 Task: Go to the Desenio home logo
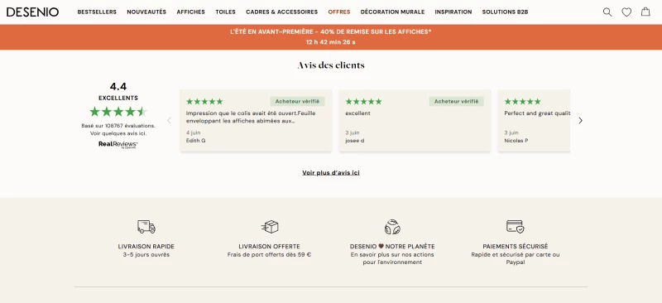(x=32, y=12)
